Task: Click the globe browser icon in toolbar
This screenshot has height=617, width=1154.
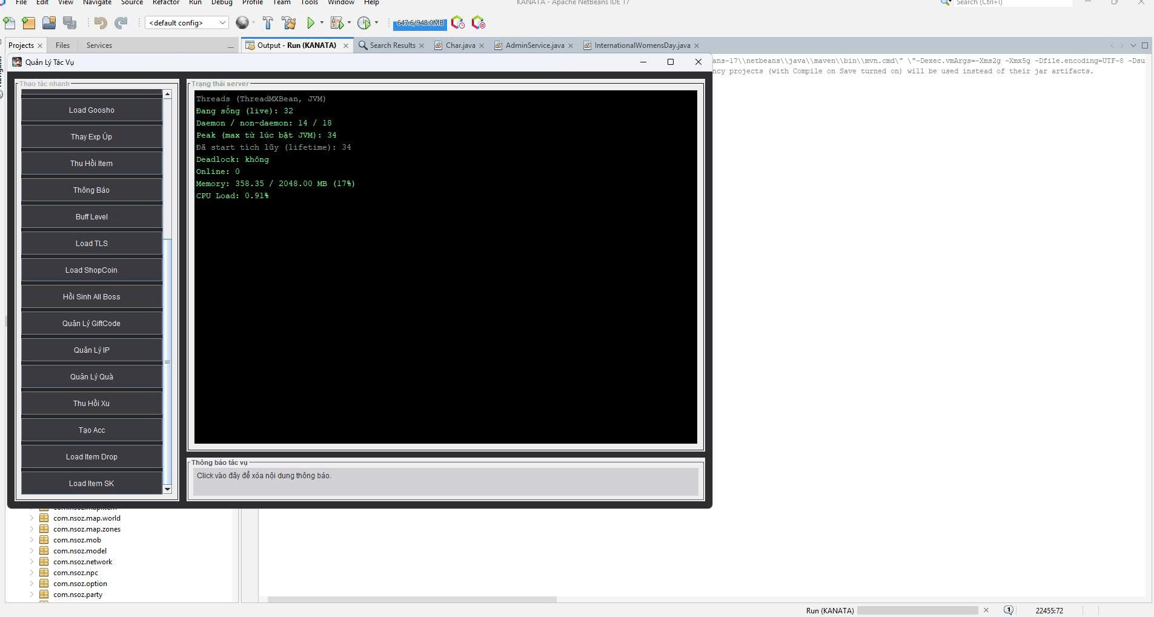Action: (x=242, y=23)
